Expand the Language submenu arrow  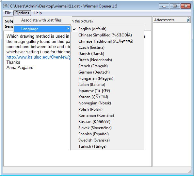(68, 29)
